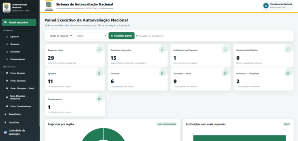Viewport: 298px width, 141px height.
Task: Click the person icon beside sidebar Docentes
Action: 7,44
